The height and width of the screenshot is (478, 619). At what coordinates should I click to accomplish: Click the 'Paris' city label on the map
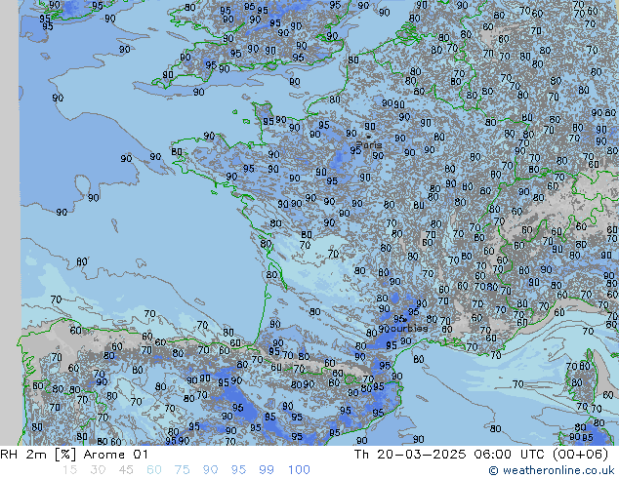(369, 144)
